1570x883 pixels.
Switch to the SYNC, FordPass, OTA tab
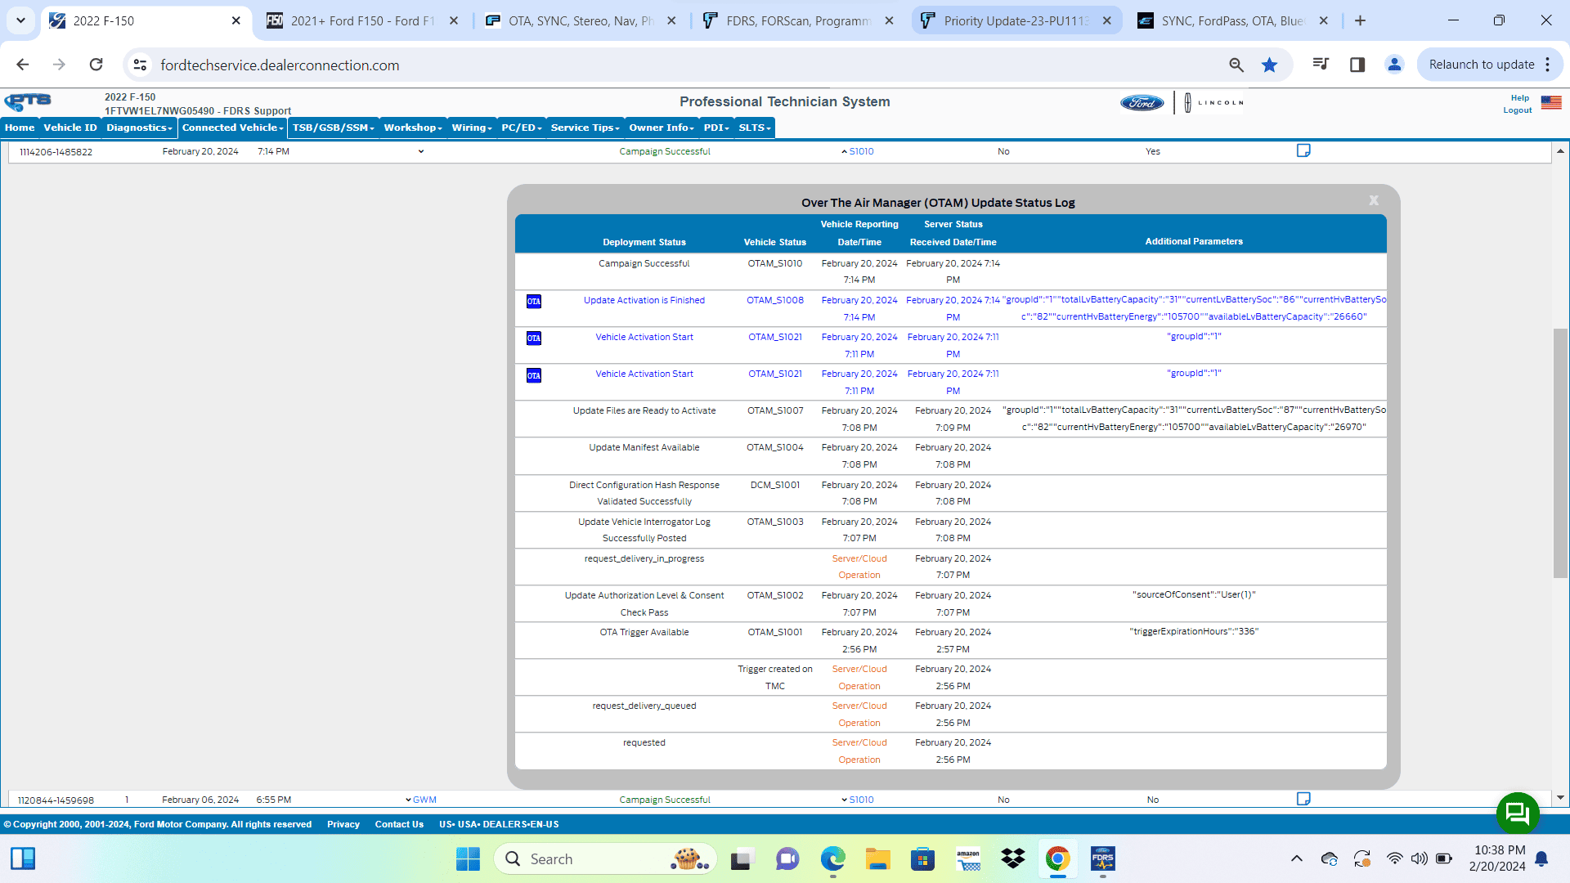click(1234, 20)
